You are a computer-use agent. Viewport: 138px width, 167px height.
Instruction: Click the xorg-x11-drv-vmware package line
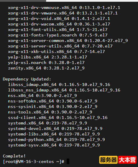(63, 13)
